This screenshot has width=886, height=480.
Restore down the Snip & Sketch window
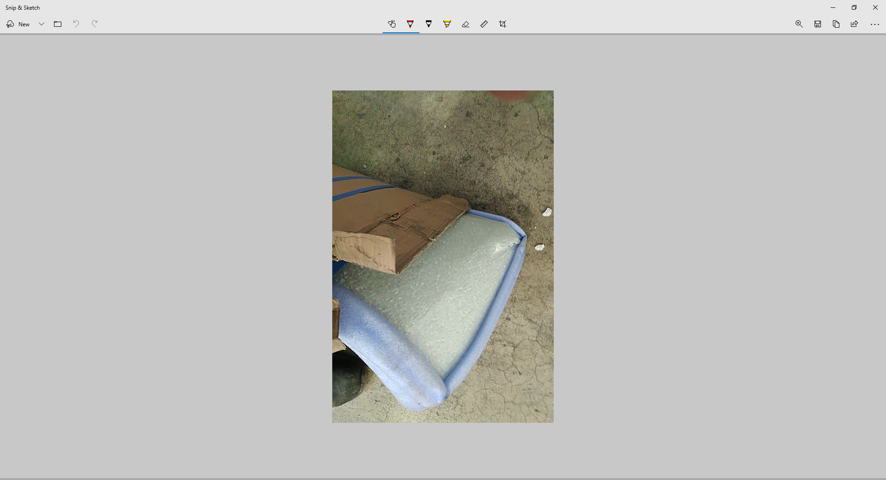[x=854, y=7]
